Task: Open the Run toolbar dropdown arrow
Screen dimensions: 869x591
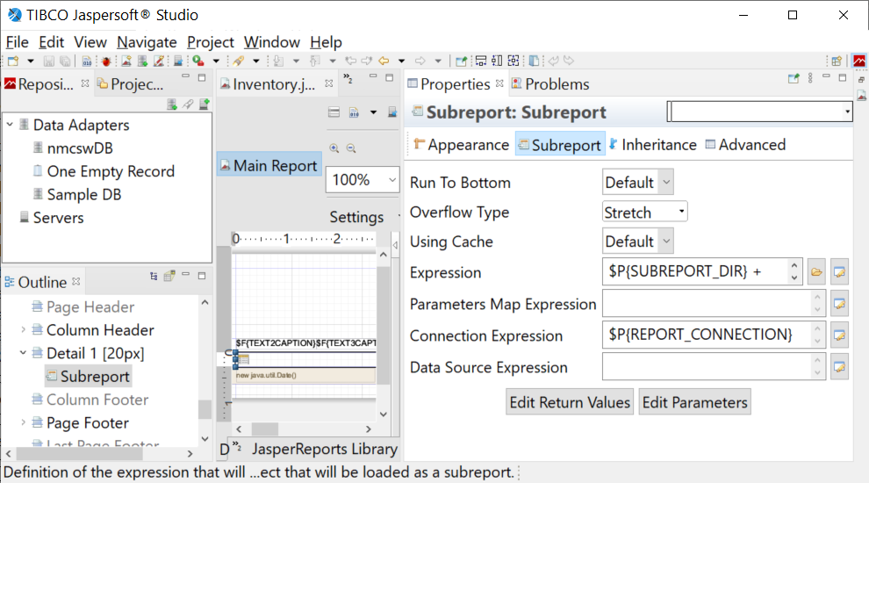Action: [216, 61]
